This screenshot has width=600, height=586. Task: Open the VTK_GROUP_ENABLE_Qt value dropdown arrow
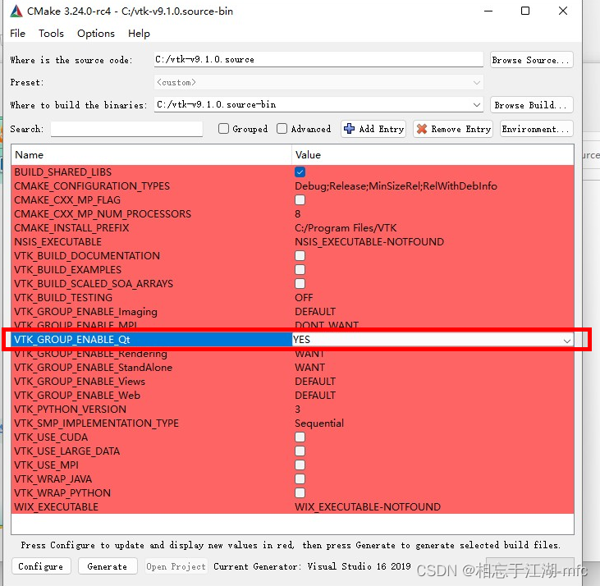point(567,340)
